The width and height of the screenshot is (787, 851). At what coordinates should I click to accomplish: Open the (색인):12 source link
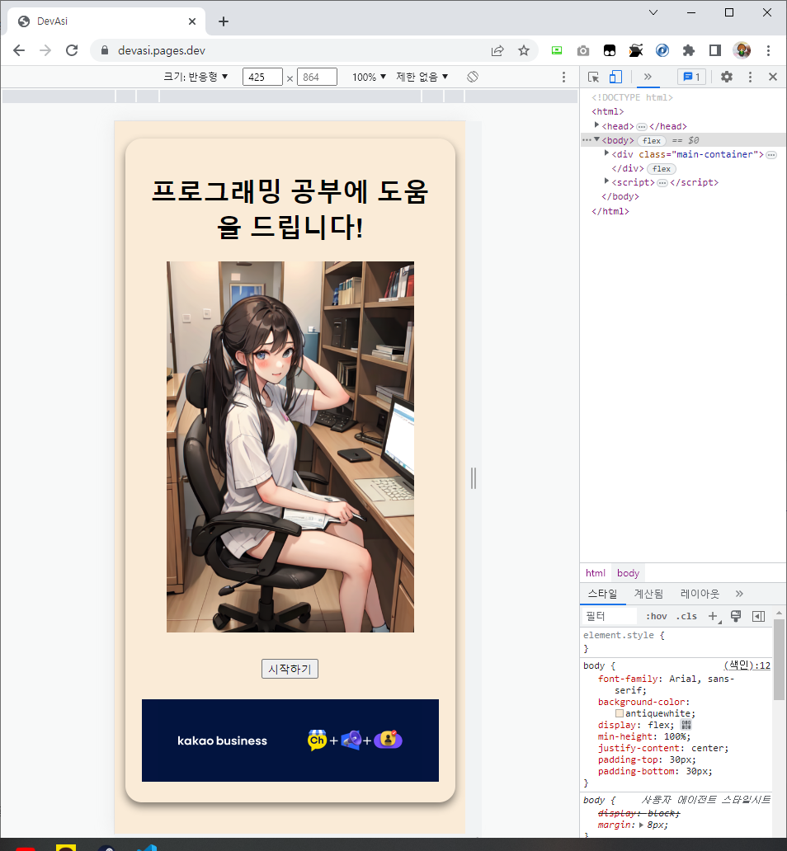(747, 665)
